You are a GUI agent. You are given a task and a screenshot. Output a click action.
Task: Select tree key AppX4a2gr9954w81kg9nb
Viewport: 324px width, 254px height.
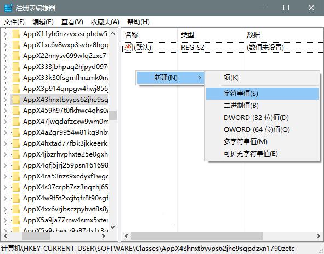pyautogui.click(x=65, y=132)
